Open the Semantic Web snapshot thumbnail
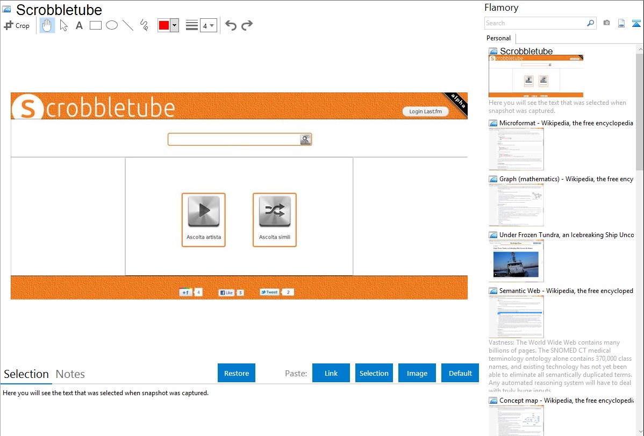644x436 pixels. pos(516,317)
